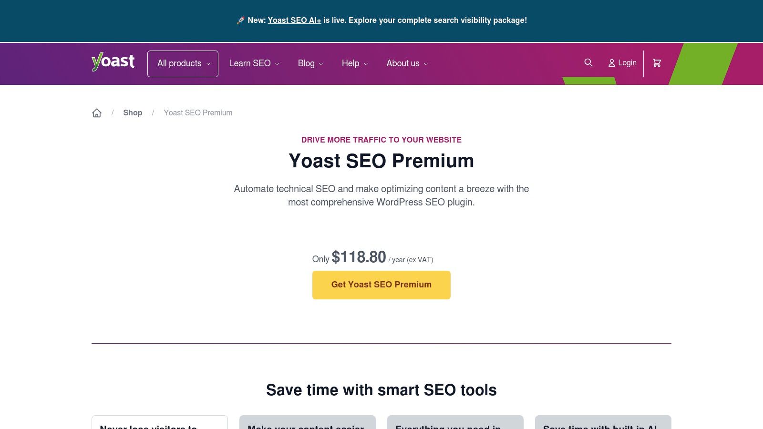This screenshot has width=763, height=429.
Task: Click the Yoast logo
Action: coord(113,62)
